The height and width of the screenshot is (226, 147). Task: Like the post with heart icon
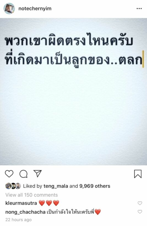click(x=9, y=174)
